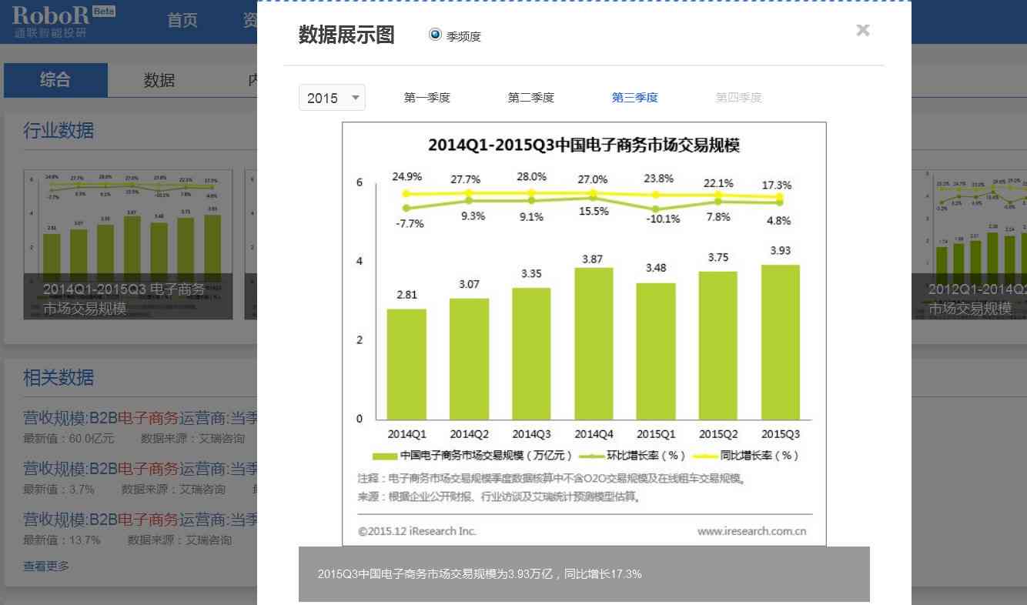Open thumbnail 2014Q1-2015Q3 电子商务市场交易规模
The width and height of the screenshot is (1027, 605).
pyautogui.click(x=128, y=245)
